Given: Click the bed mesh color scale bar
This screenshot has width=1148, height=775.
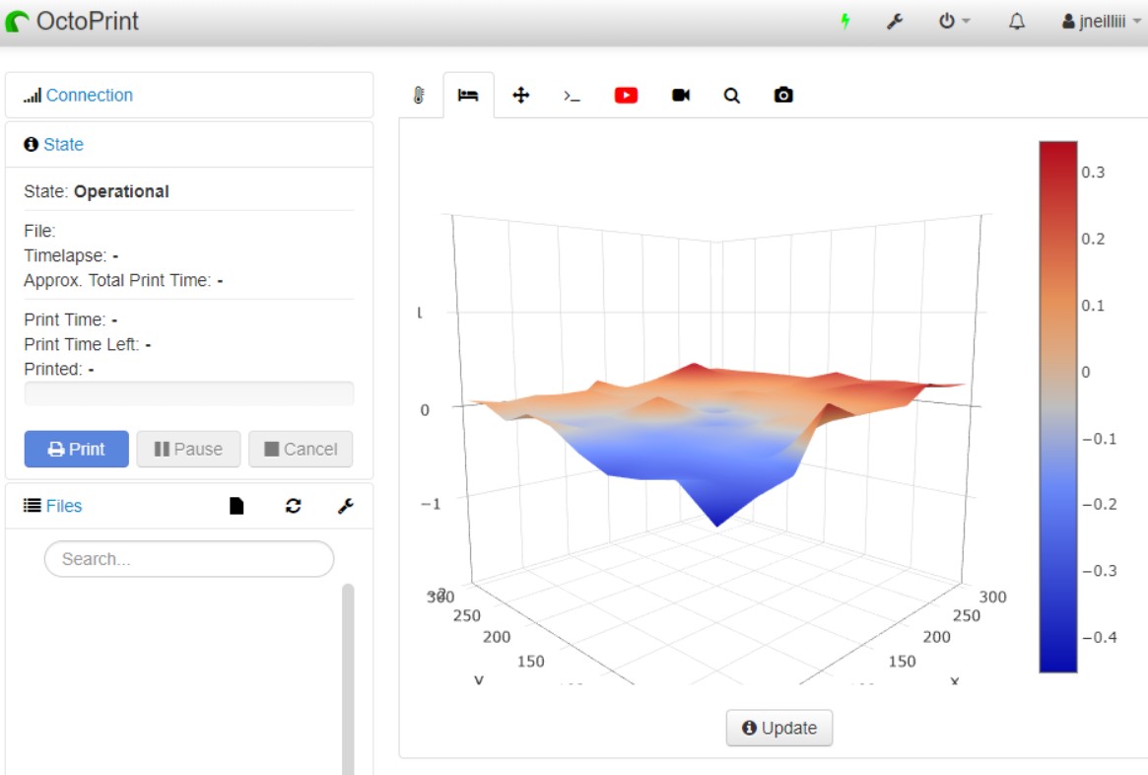Looking at the screenshot, I should pyautogui.click(x=1058, y=406).
